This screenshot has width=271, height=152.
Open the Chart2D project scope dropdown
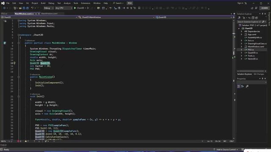click(x=39, y=17)
